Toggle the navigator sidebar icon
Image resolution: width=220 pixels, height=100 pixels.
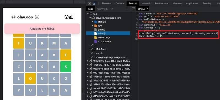pos(134,9)
